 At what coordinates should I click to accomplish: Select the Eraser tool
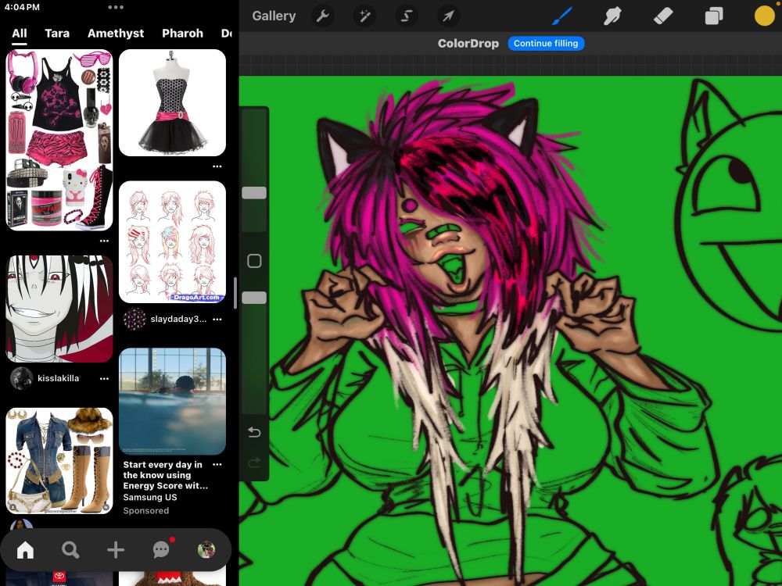(663, 16)
